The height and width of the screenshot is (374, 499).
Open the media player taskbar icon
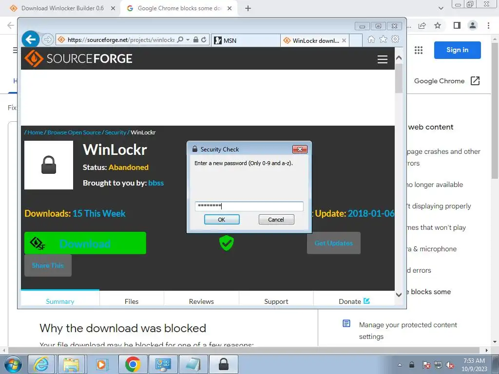tap(102, 364)
